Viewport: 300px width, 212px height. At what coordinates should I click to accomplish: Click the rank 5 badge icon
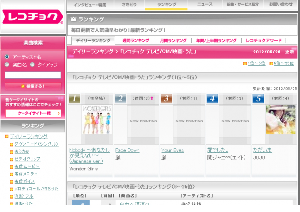click(x=258, y=98)
